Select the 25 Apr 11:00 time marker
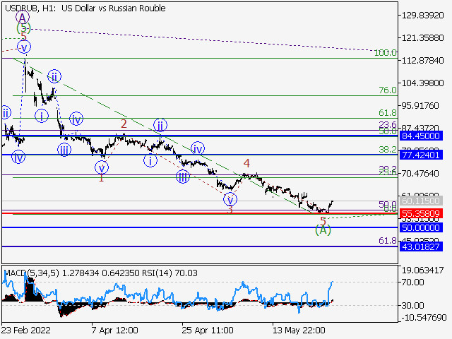The height and width of the screenshot is (339, 452). [x=208, y=330]
